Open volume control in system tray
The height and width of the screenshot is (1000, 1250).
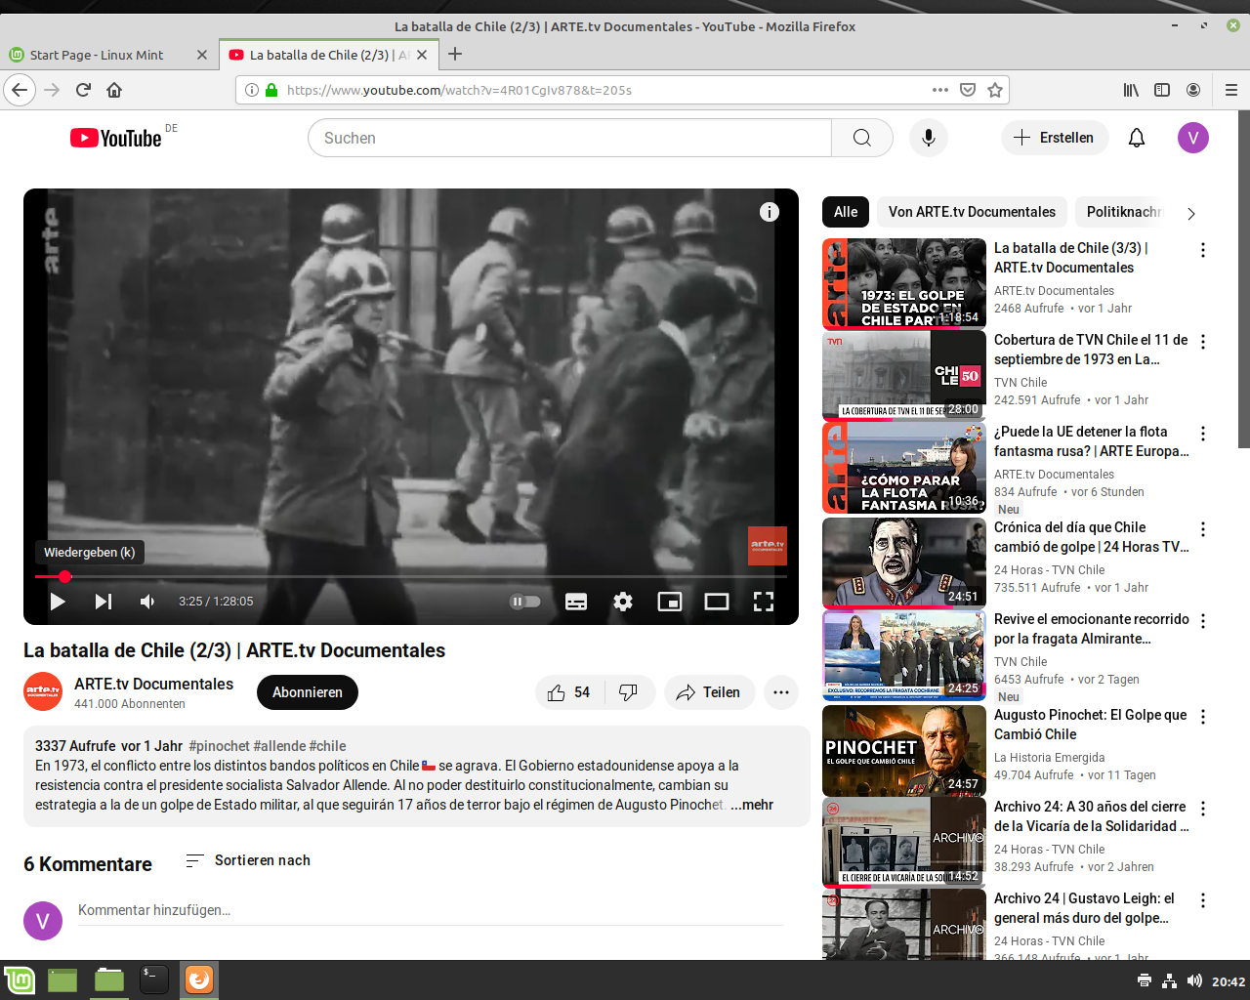(1194, 980)
